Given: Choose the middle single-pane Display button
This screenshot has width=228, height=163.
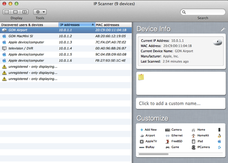Looking at the screenshot, I should pyautogui.click(x=16, y=12).
